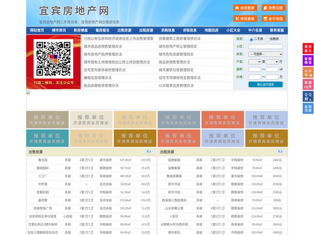
Task: Click 更多 in 出租房源 header
Action: point(281,152)
